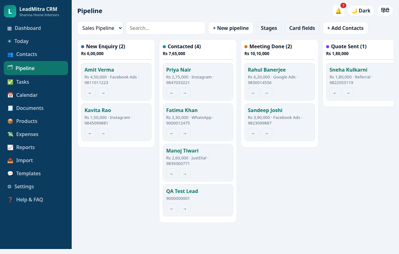Open Calendar in sidebar

tap(36, 95)
